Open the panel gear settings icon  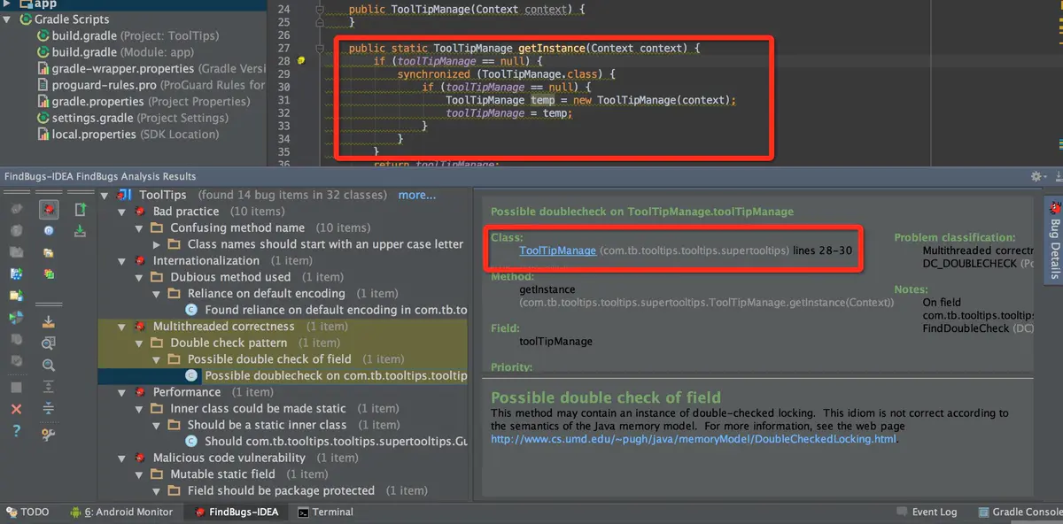pyautogui.click(x=1036, y=177)
